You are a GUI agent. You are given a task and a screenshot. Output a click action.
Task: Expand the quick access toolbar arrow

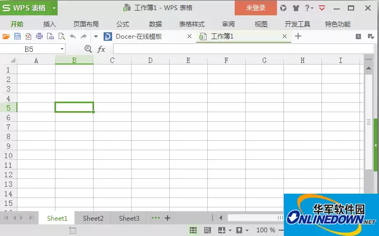(96, 37)
